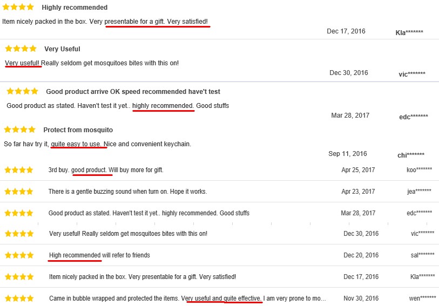The height and width of the screenshot is (306, 439).
Task: Click the Apr 25, 2017 review date
Action: pyautogui.click(x=358, y=170)
